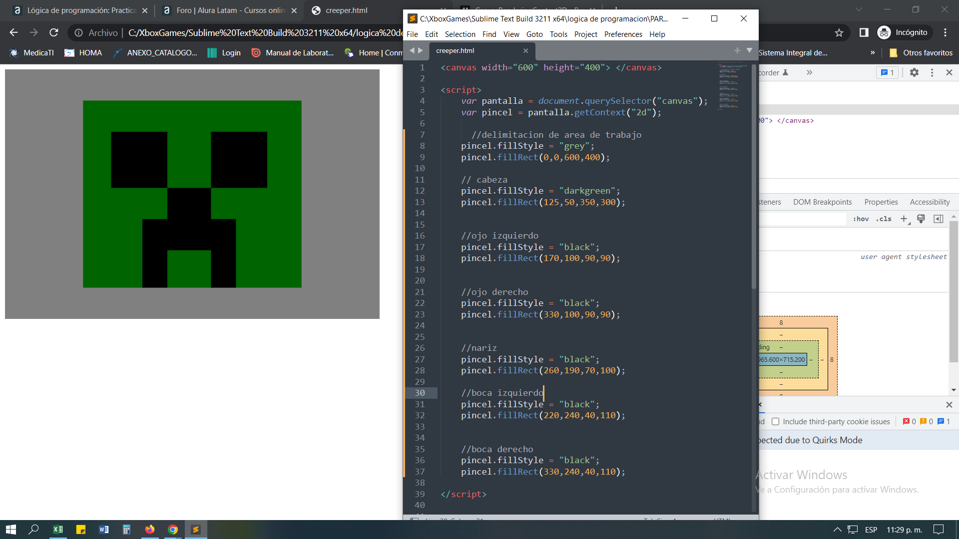This screenshot has width=959, height=539.
Task: Open Sublime Text Goto menu
Action: click(x=534, y=34)
